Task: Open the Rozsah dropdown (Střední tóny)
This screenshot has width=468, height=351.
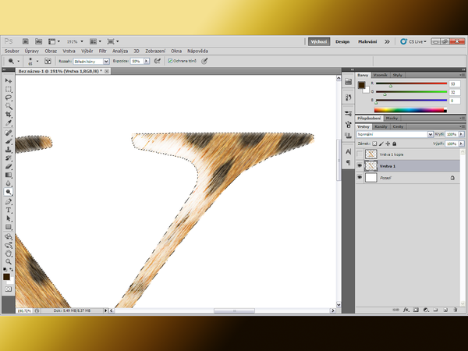Action: click(90, 60)
